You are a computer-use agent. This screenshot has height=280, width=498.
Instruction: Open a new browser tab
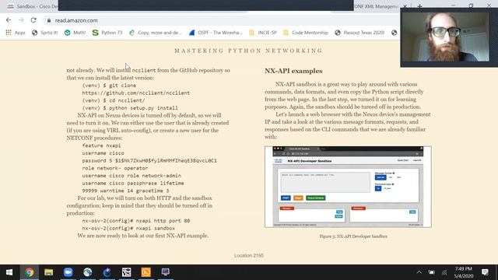tap(419, 6)
